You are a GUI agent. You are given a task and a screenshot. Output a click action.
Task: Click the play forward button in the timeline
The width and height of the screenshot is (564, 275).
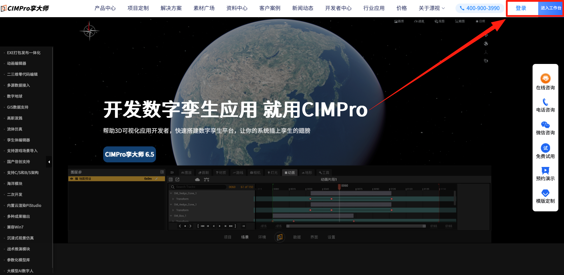[x=220, y=226]
